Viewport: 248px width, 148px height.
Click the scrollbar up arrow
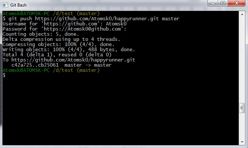click(x=242, y=14)
